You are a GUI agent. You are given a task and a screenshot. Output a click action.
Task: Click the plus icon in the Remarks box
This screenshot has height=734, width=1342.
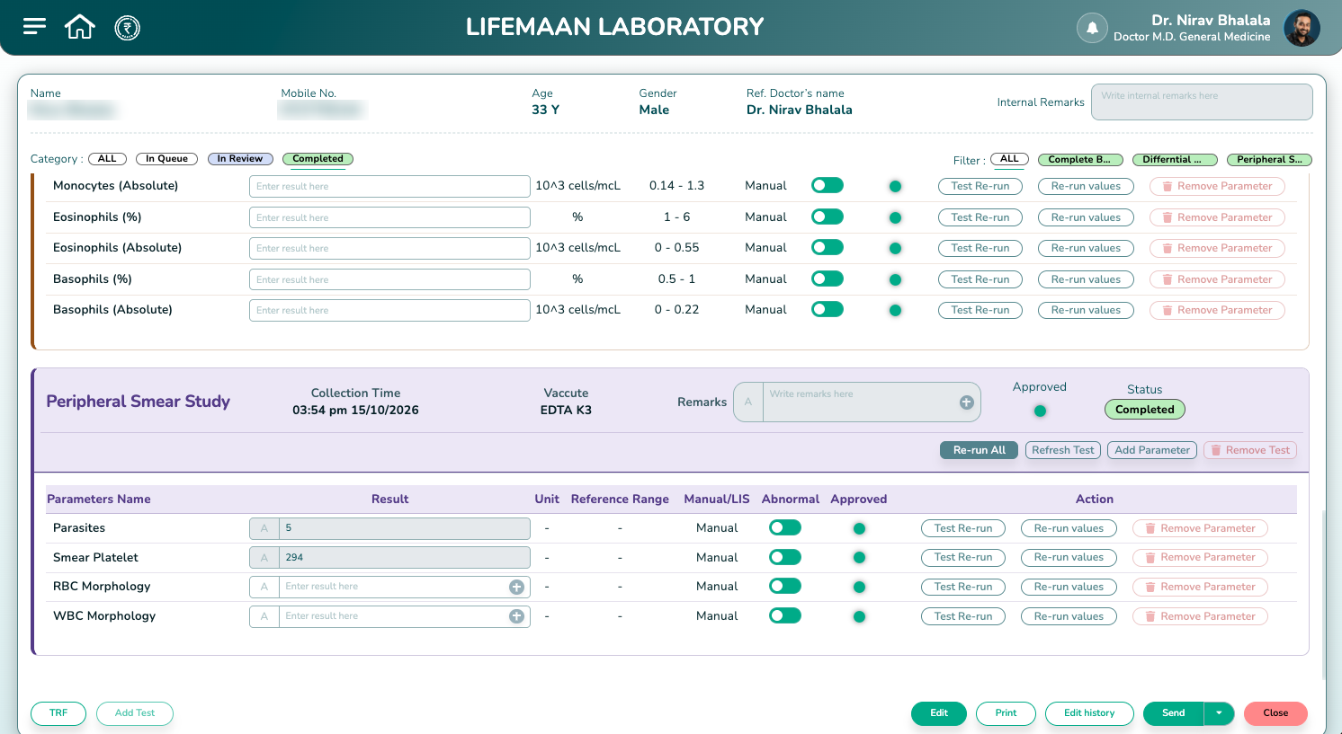coord(967,402)
